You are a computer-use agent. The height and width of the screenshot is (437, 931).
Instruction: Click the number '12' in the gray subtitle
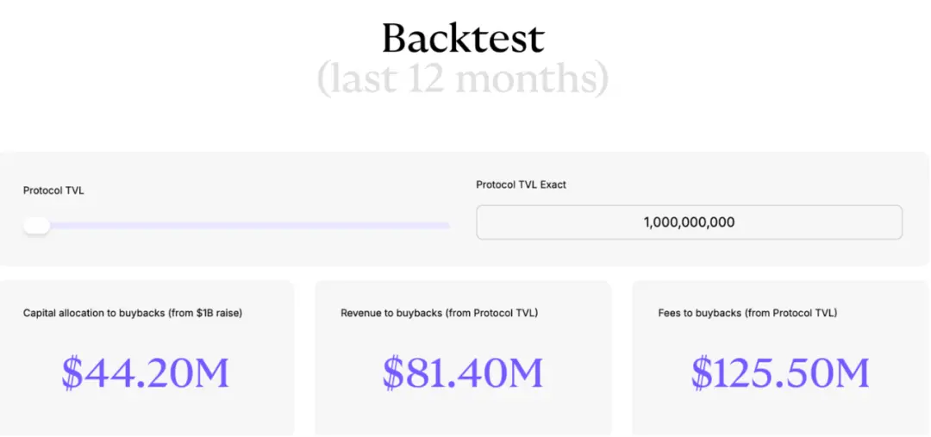426,79
